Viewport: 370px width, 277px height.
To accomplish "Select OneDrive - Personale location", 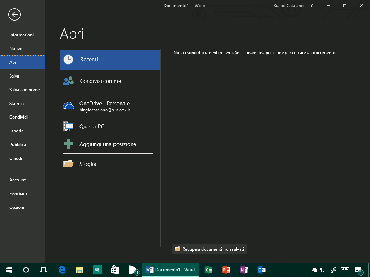I will pyautogui.click(x=111, y=106).
